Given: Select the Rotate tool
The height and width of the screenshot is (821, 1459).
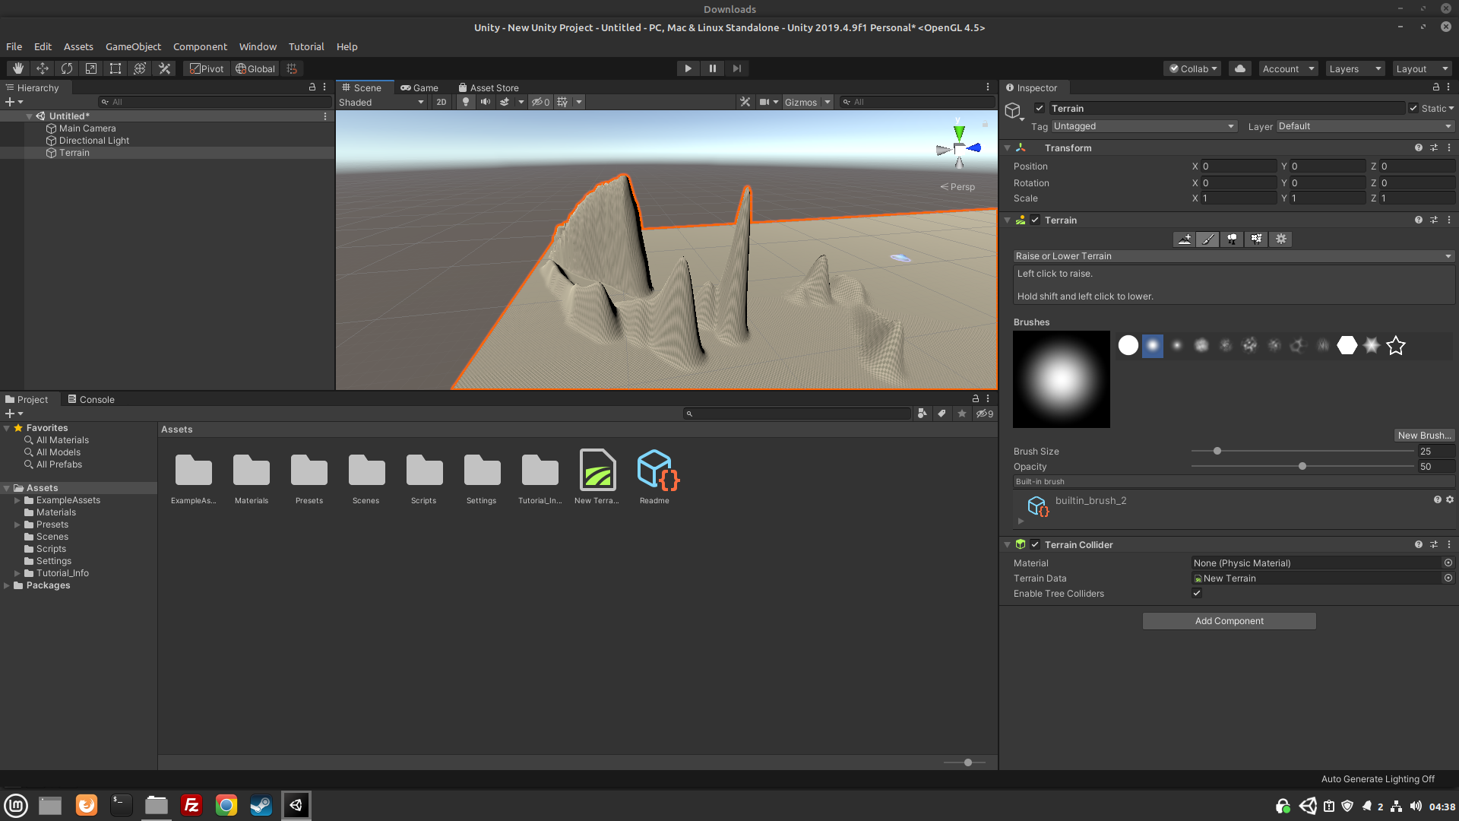Looking at the screenshot, I should [67, 68].
